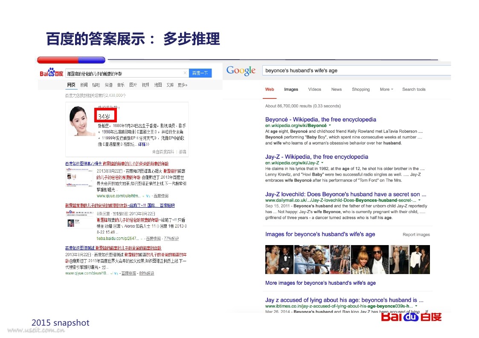Viewport: 479px width, 338px height.
Task: Open the 文库 tab on Baidu
Action: tap(170, 85)
